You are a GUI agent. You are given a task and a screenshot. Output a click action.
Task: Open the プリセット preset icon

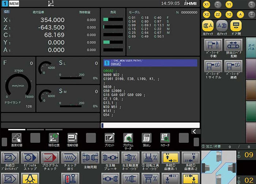pyautogui.click(x=110, y=138)
